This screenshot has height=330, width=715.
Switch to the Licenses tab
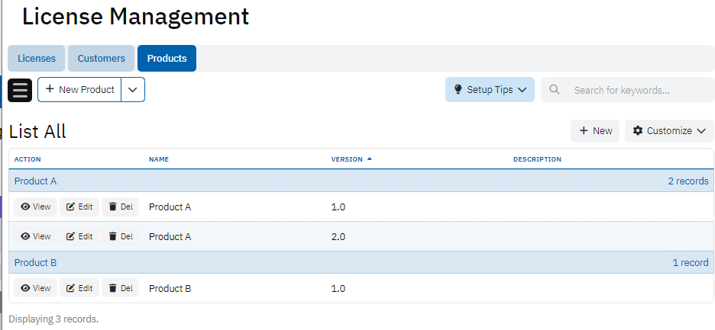(37, 59)
